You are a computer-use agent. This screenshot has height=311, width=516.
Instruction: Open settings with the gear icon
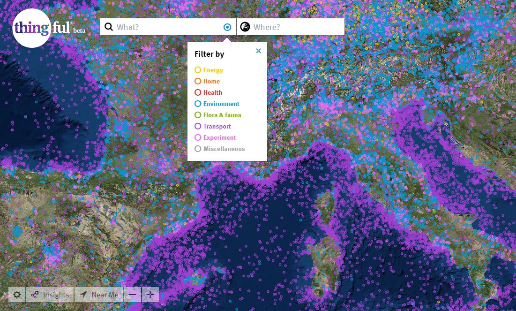click(x=17, y=295)
